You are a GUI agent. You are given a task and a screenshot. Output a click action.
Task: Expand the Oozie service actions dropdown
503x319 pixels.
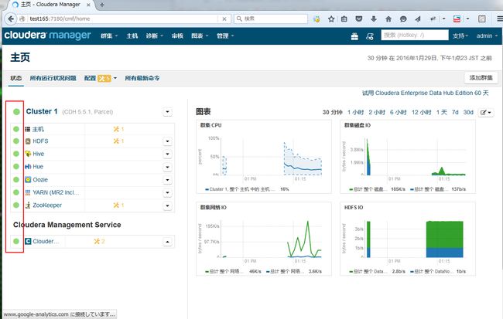pyautogui.click(x=167, y=180)
